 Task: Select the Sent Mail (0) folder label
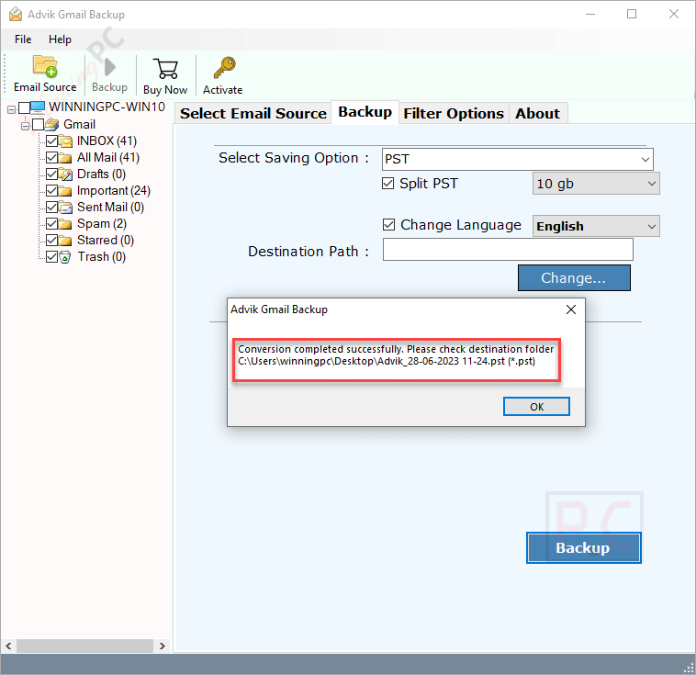coord(110,208)
